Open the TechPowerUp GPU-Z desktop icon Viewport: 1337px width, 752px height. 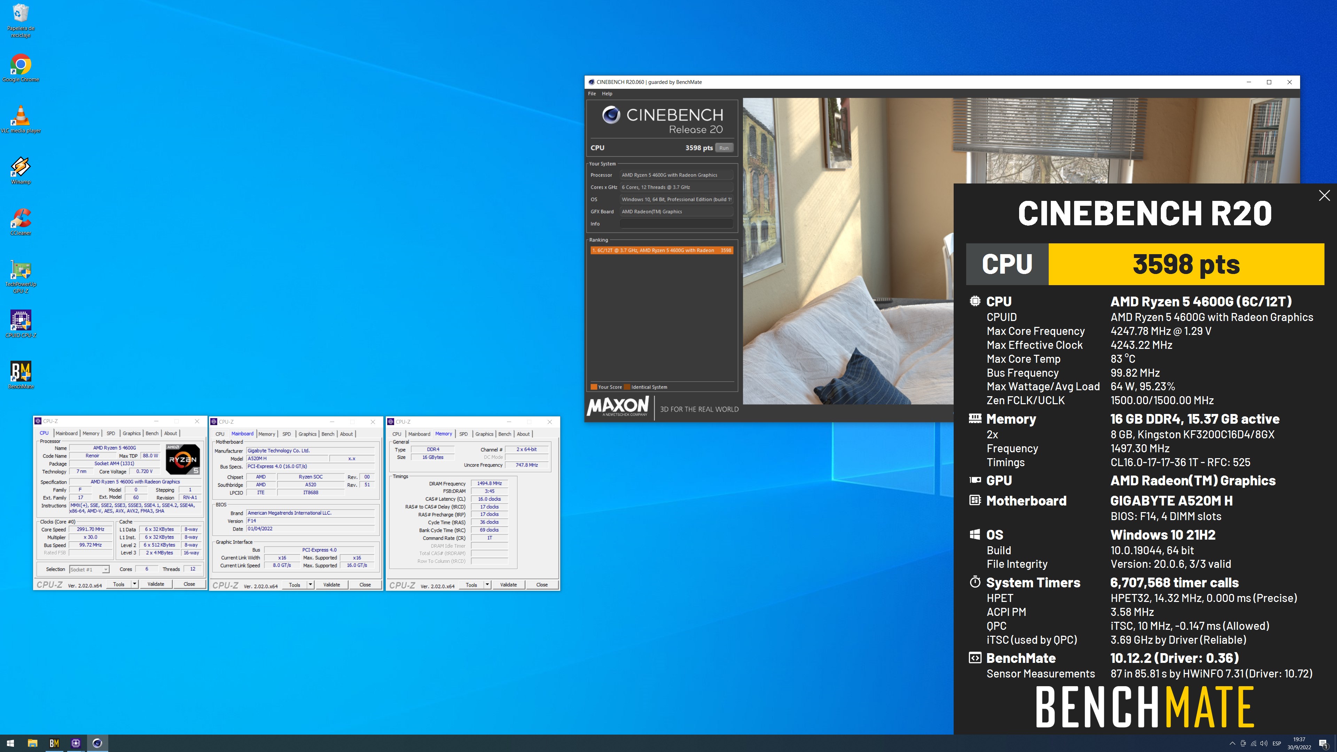[21, 276]
